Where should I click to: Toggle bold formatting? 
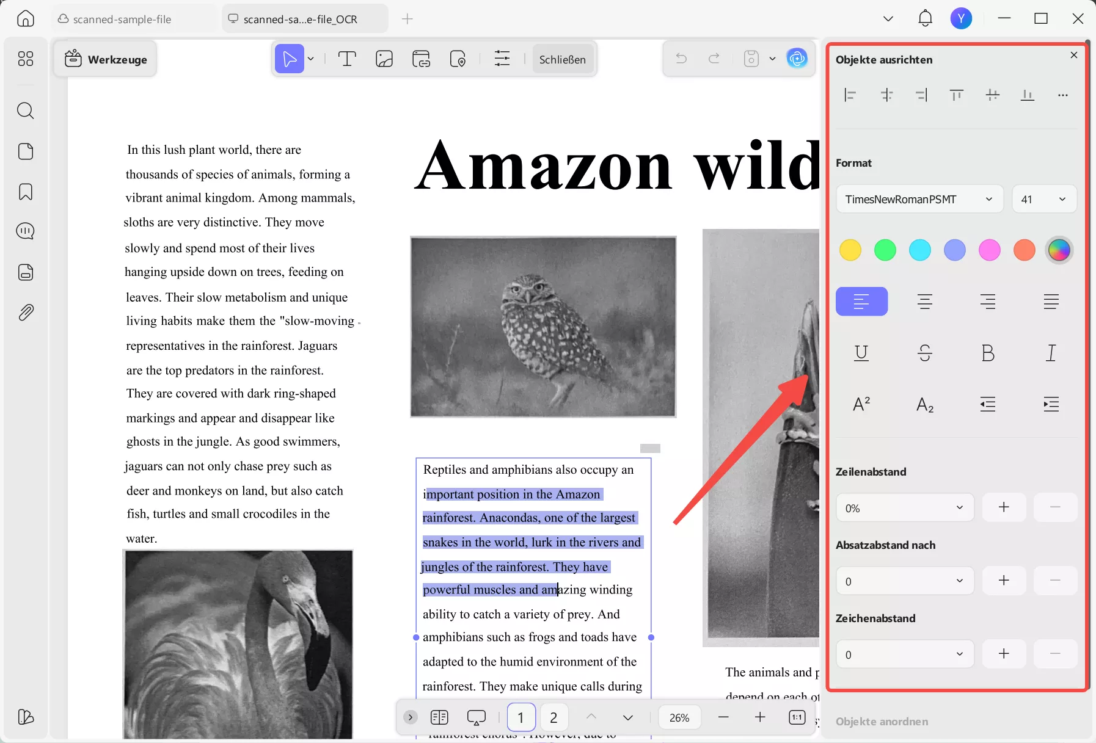coord(988,353)
